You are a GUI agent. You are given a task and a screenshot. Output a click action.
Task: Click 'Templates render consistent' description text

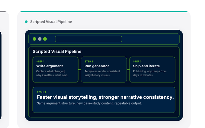point(102,73)
